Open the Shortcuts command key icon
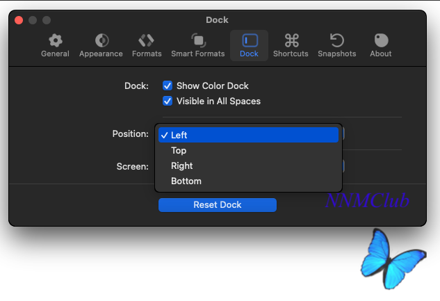Image resolution: width=440 pixels, height=301 pixels. click(x=291, y=40)
